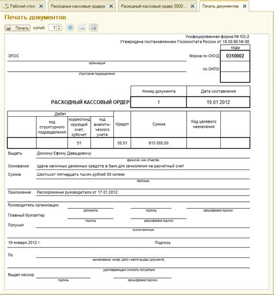This screenshot has height=295, width=274.
Task: Click the Дата составления header cell
Action: coord(219,91)
